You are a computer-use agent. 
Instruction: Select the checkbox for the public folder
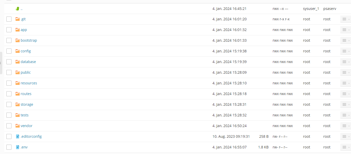(9, 72)
